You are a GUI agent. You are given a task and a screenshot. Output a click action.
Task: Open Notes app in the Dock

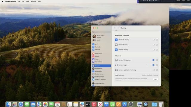[x=76, y=104]
